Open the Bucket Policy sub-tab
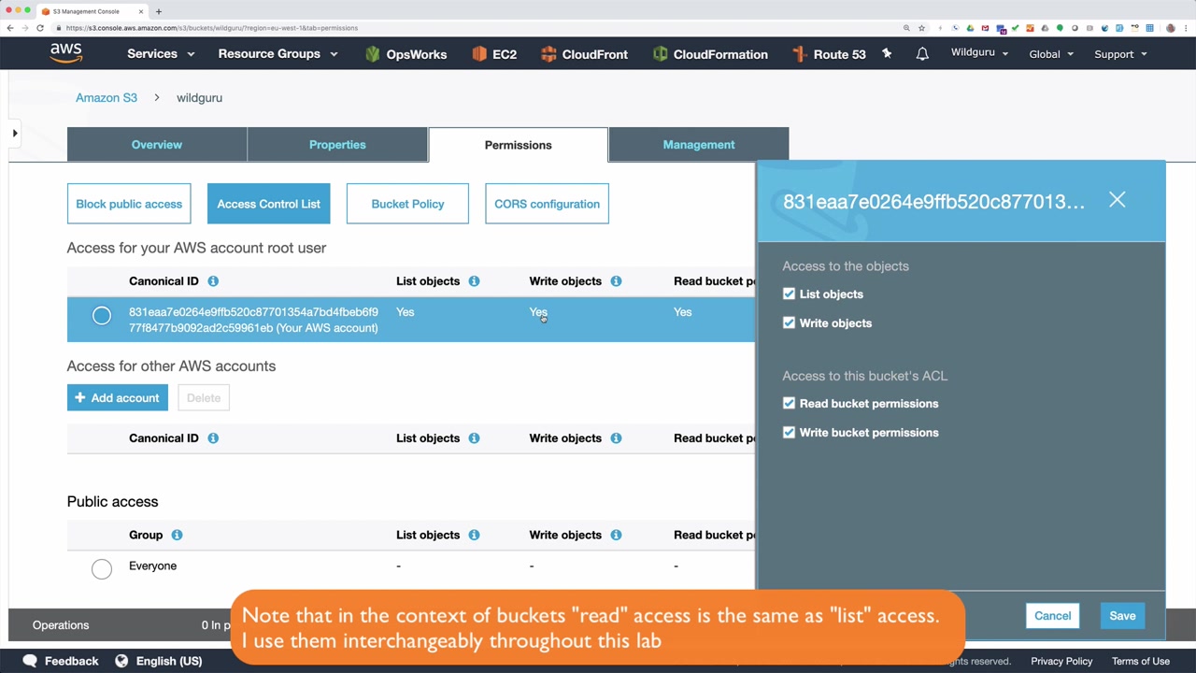Screen dimensions: 1196x673 (407, 204)
